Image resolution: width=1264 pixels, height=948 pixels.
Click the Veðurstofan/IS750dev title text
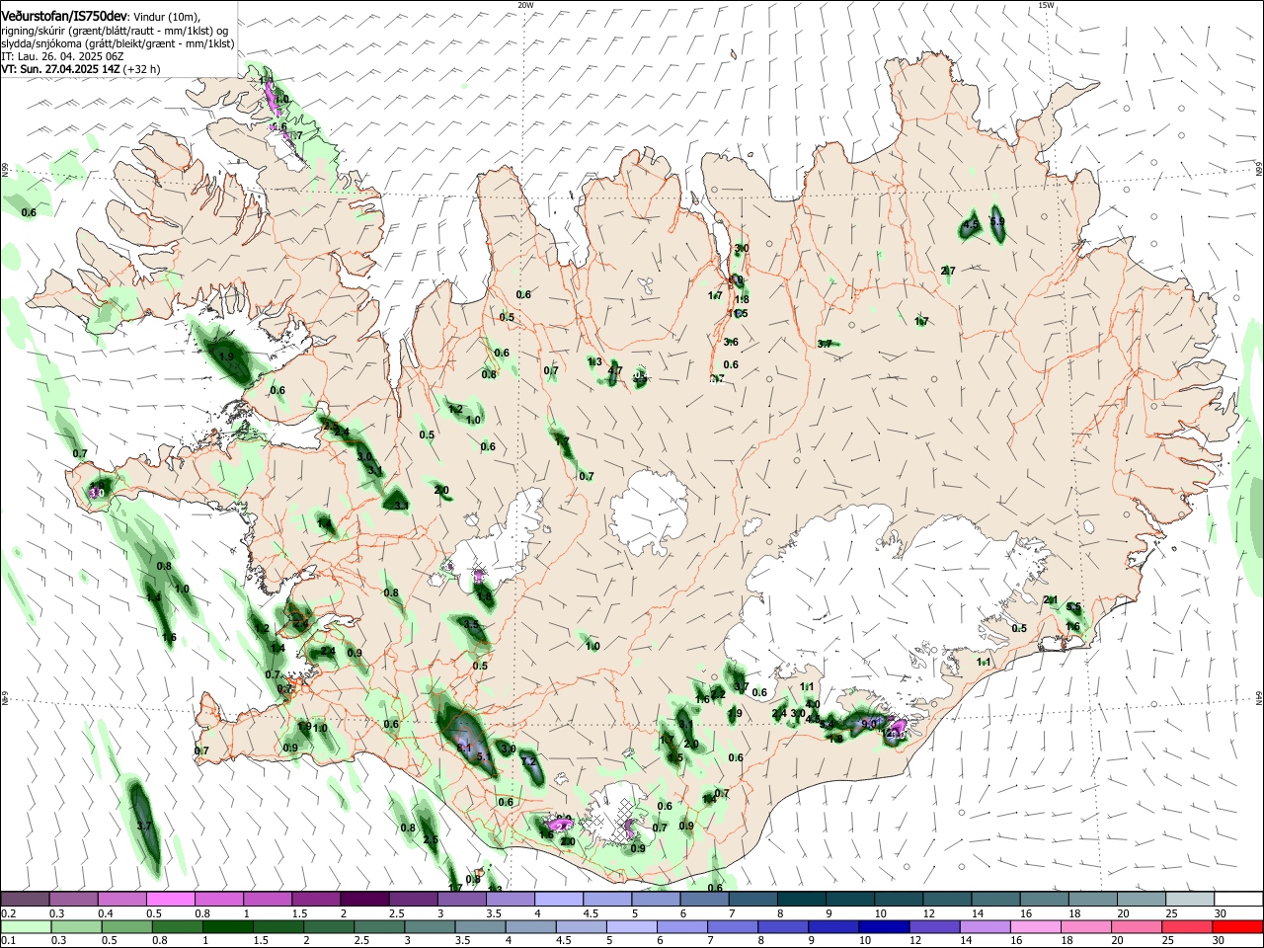click(x=64, y=15)
